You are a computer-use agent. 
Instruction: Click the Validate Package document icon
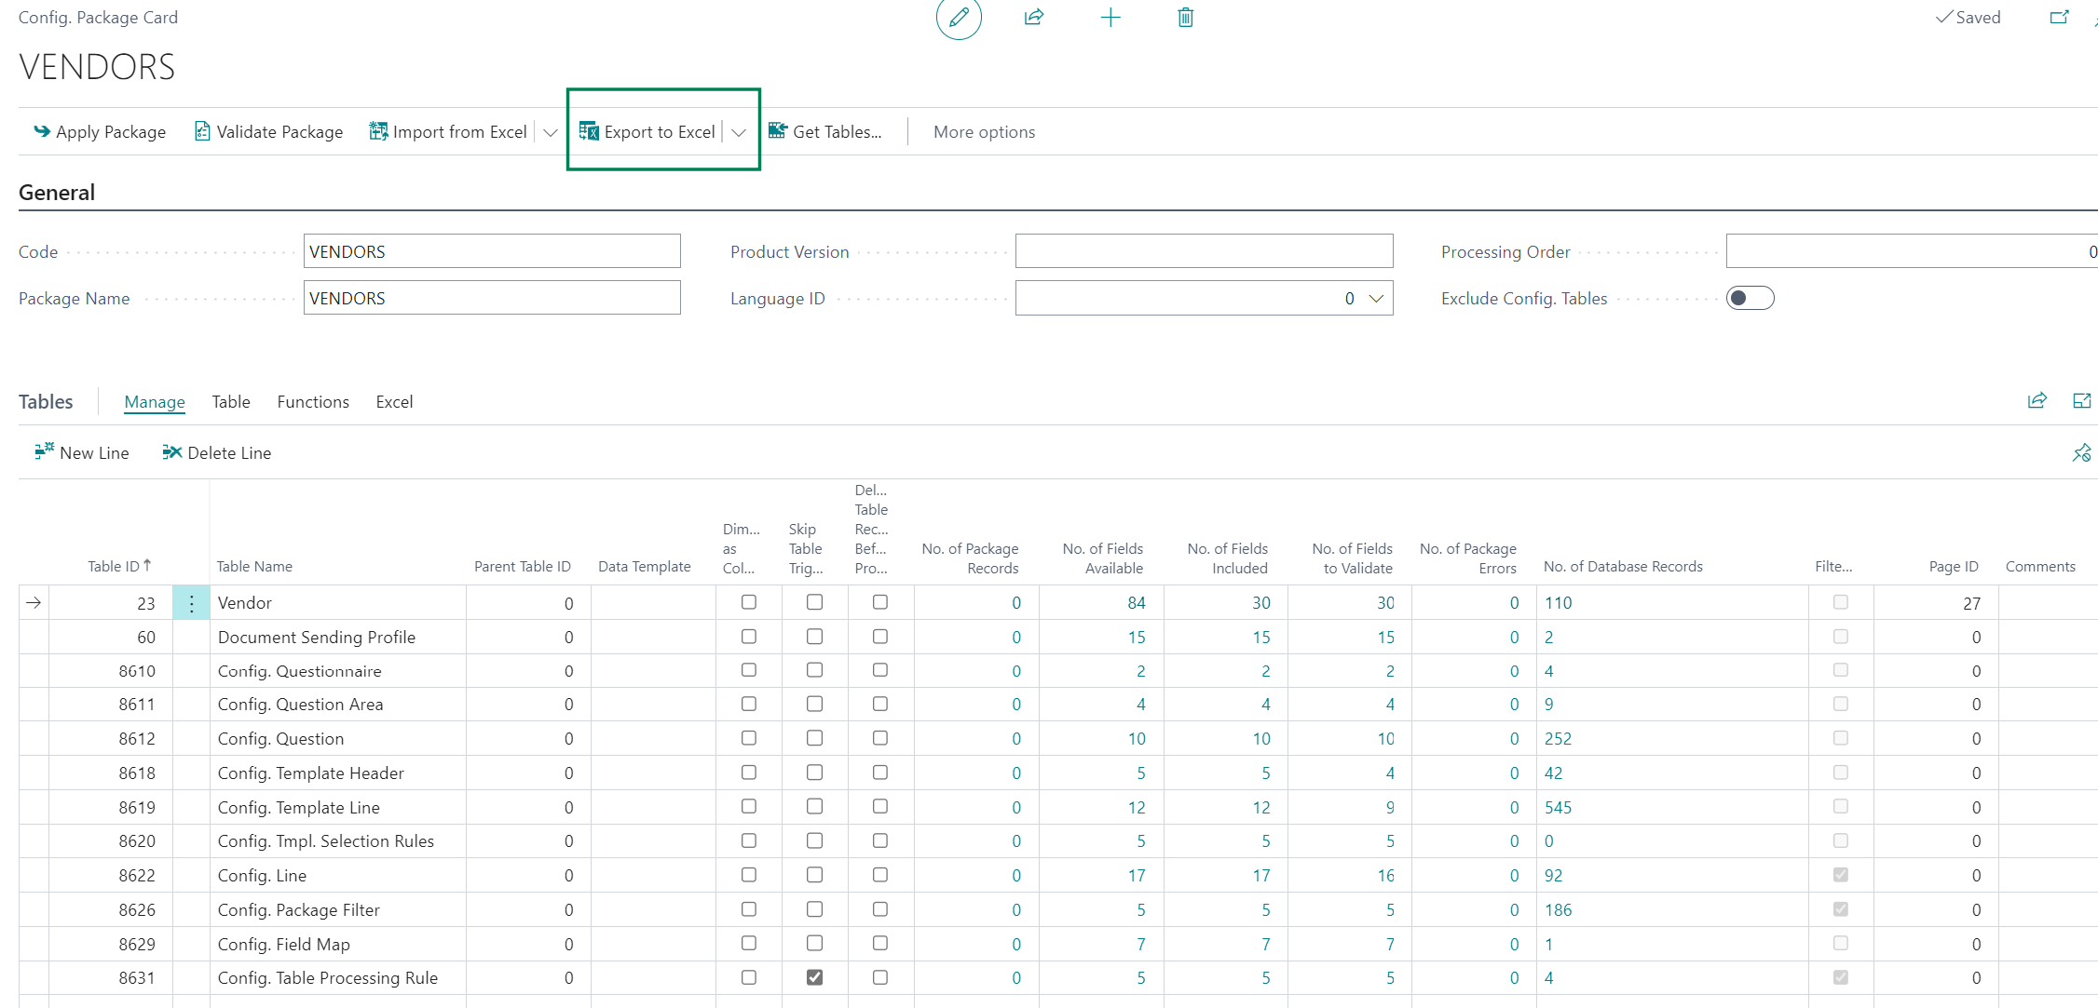(x=202, y=131)
